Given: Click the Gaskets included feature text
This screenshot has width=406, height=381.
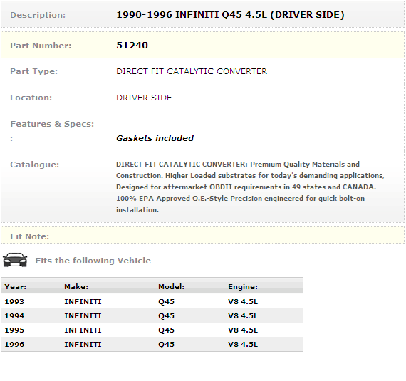Looking at the screenshot, I should pos(155,138).
